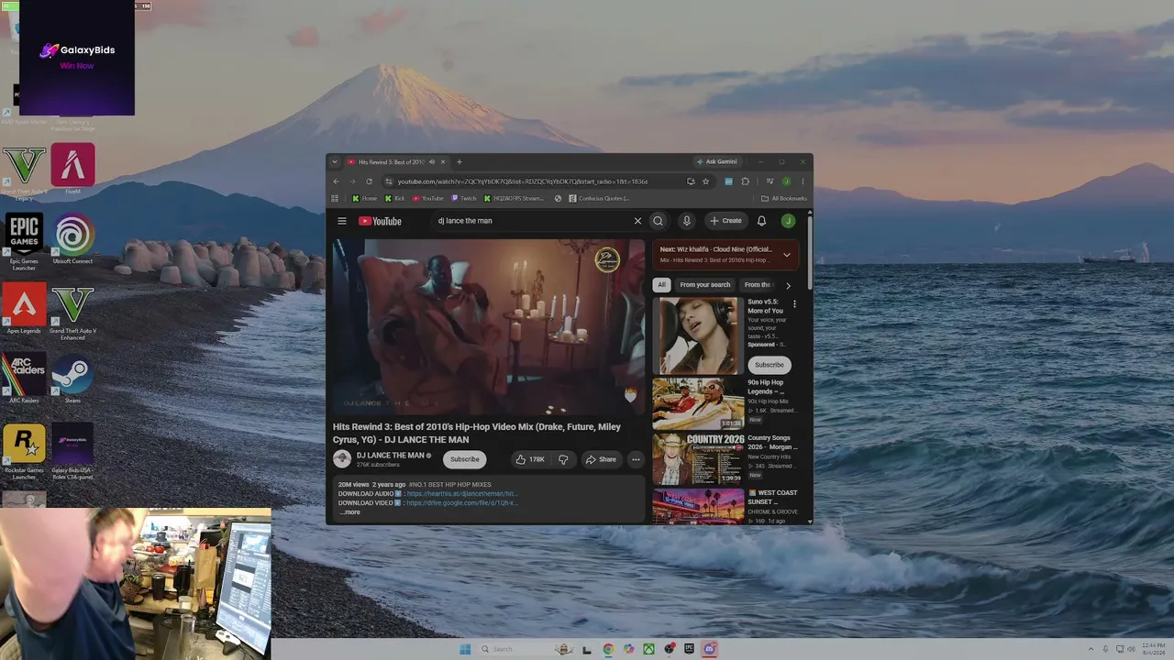
Task: Go back in Chrome
Action: [336, 181]
